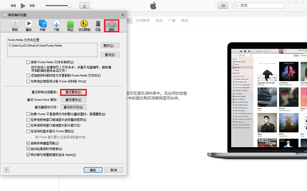Open the 高级 (Advanced) gear tab
Screen dimensions: 307x191
point(111,25)
